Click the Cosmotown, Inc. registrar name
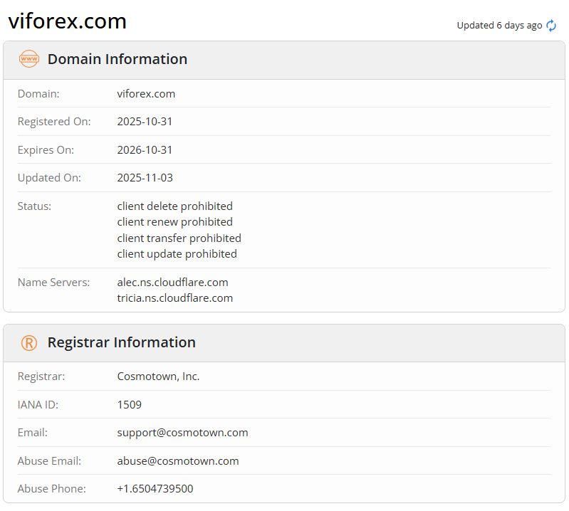This screenshot has width=569, height=511. coord(158,376)
